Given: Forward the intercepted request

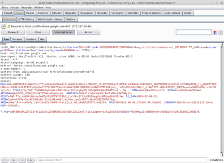Looking at the screenshot, I should [13, 32].
